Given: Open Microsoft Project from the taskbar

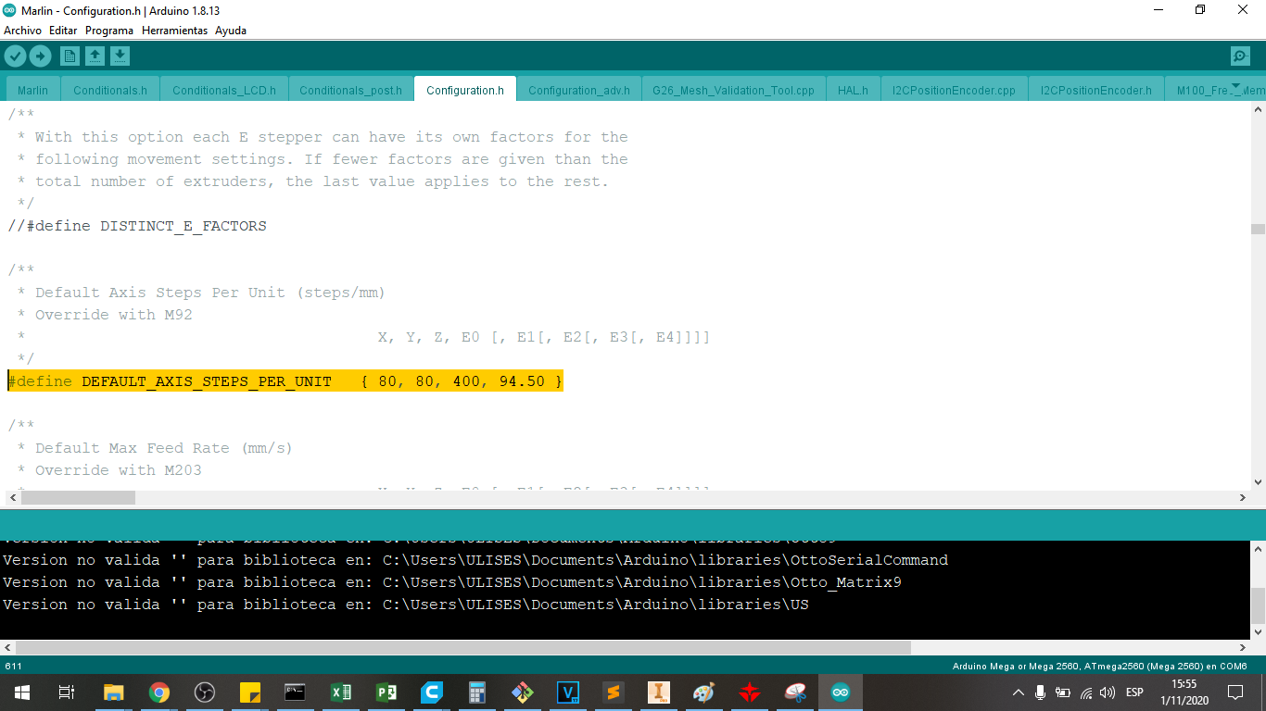Looking at the screenshot, I should (386, 692).
